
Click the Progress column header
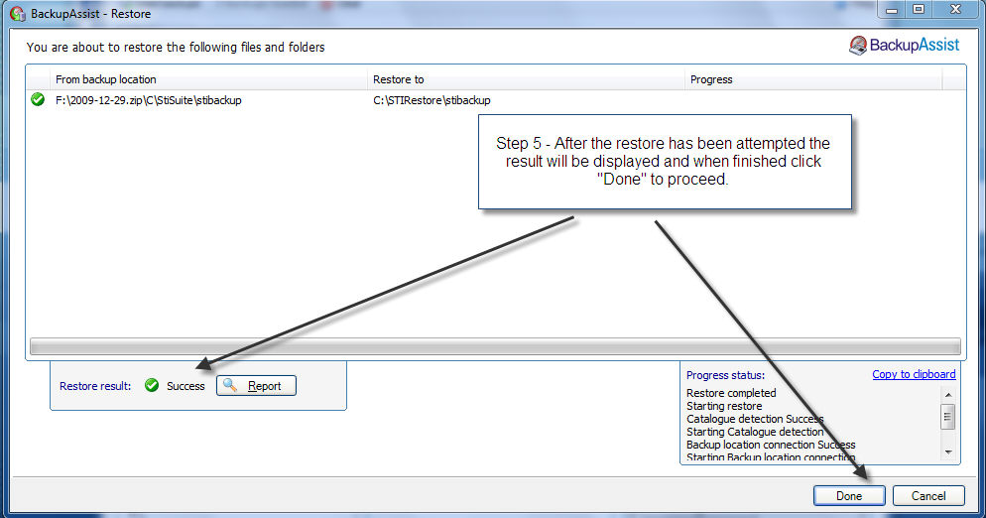pos(813,79)
